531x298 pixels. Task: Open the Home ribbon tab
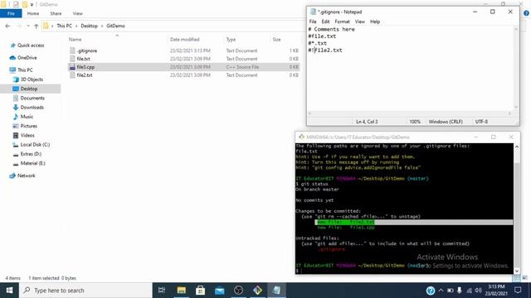coord(33,13)
